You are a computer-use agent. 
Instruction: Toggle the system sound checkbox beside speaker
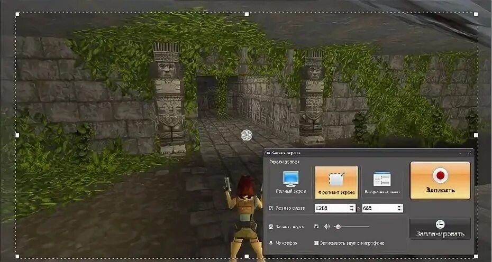click(x=316, y=226)
